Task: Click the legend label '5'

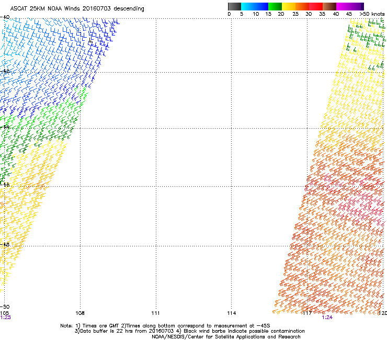Action: (242, 14)
